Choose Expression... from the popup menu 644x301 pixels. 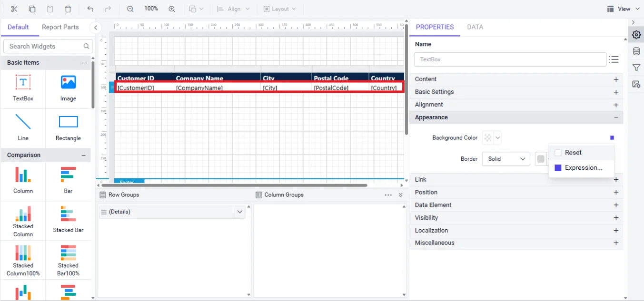coord(581,168)
